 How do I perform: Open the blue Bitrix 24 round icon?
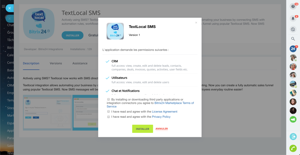coord(293,49)
